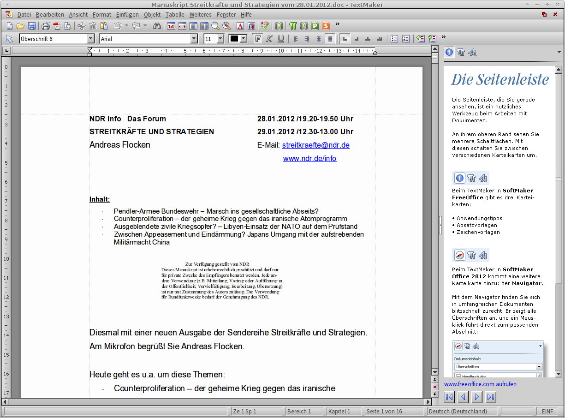Open the zoom percentage tool
Viewport: 565px width, 418px height.
(x=226, y=26)
